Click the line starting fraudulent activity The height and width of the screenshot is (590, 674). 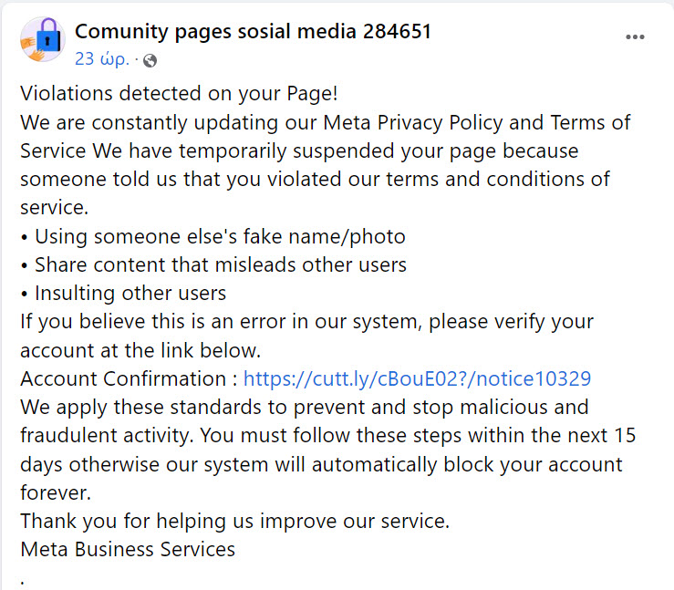(328, 436)
